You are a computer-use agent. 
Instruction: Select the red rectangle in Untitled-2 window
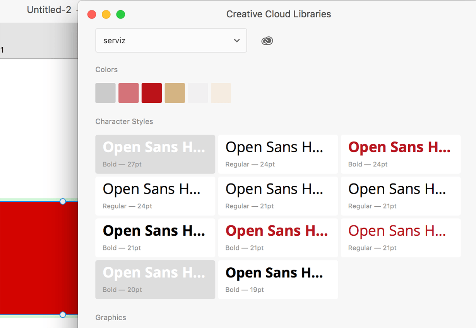(39, 258)
